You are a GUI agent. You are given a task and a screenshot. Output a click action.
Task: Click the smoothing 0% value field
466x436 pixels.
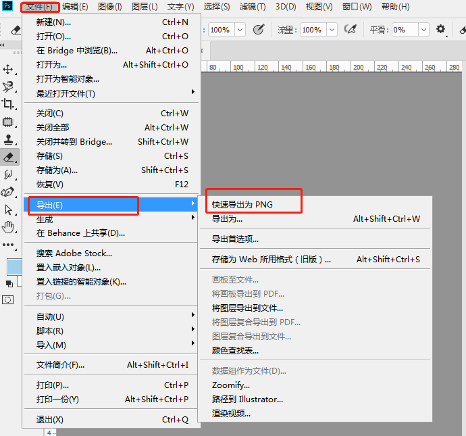405,30
